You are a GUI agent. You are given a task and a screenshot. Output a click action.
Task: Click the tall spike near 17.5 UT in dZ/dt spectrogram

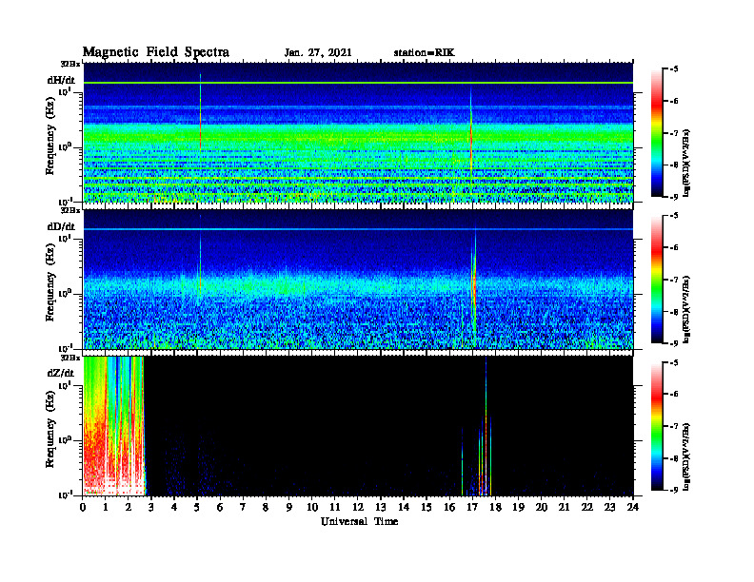tap(486, 426)
